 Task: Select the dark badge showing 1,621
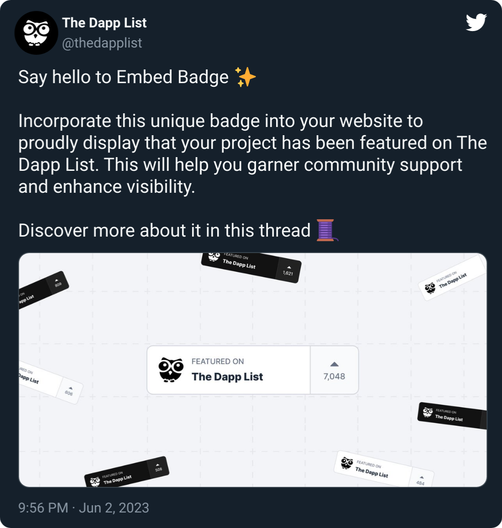tap(251, 266)
